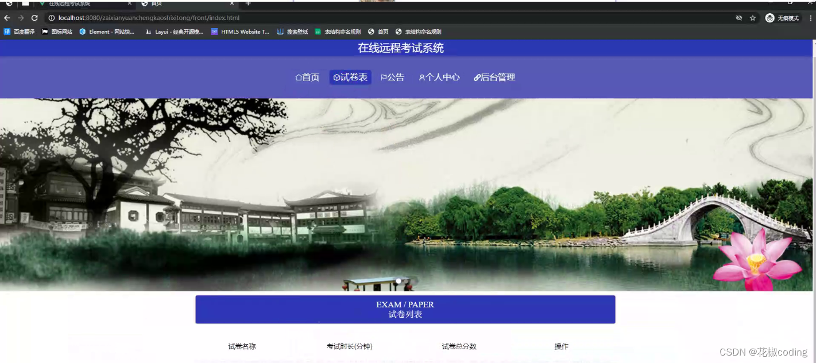Viewport: 816px width, 363px height.
Task: Click the person icon beside 个人中心
Action: 422,77
